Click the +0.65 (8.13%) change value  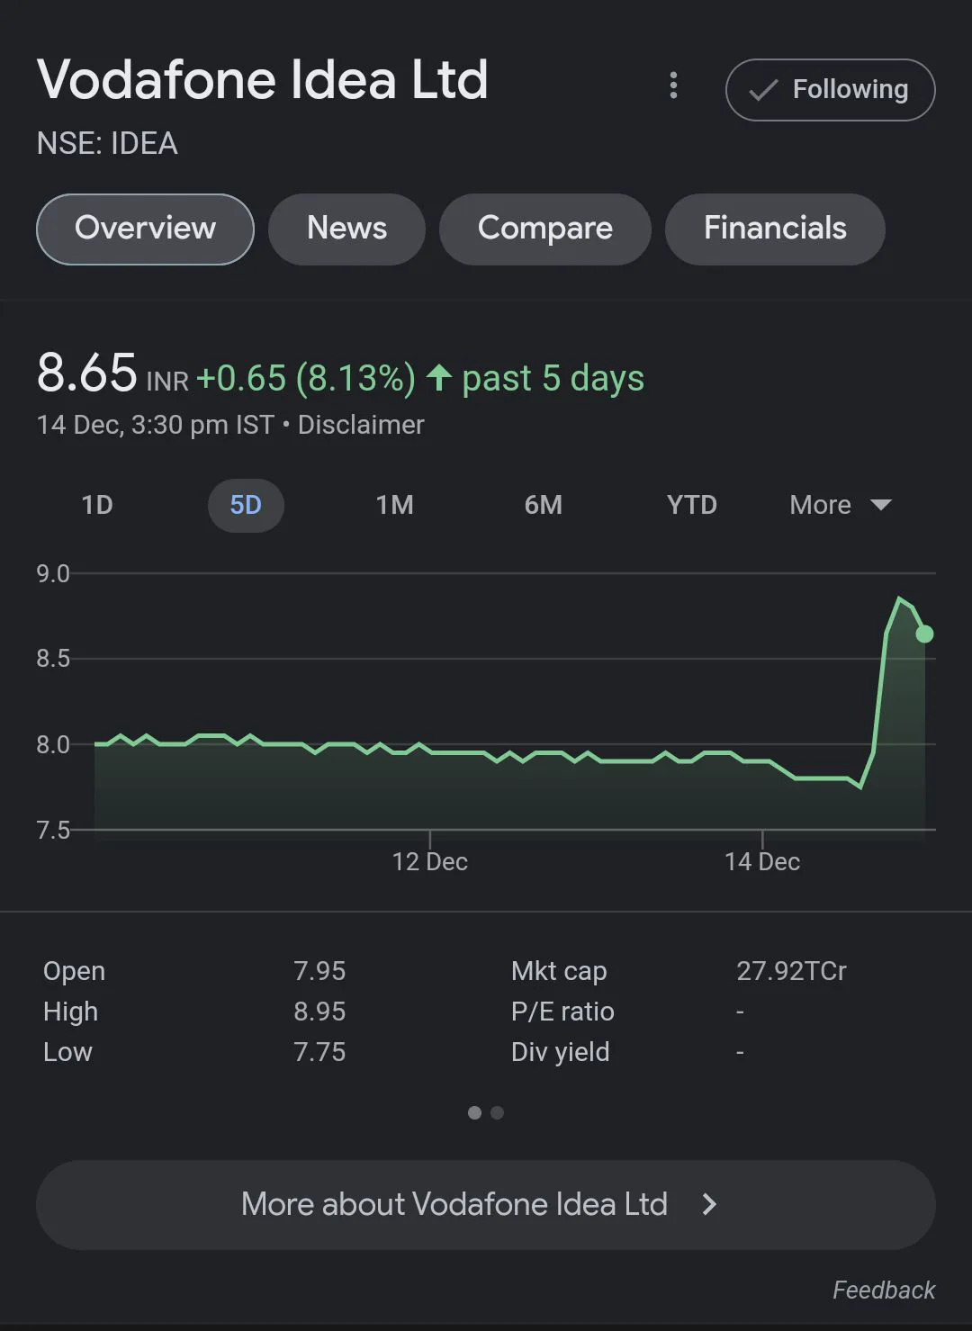(306, 378)
